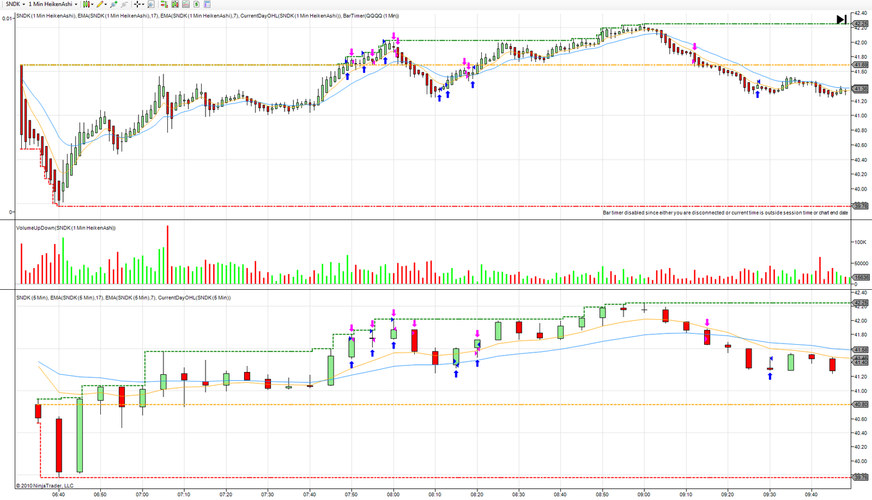Click the 39.76 marker in 5 Min panel

(861, 478)
